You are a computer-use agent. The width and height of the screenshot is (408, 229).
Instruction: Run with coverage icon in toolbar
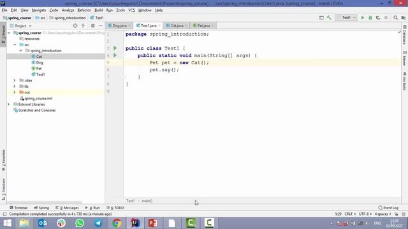click(x=378, y=18)
